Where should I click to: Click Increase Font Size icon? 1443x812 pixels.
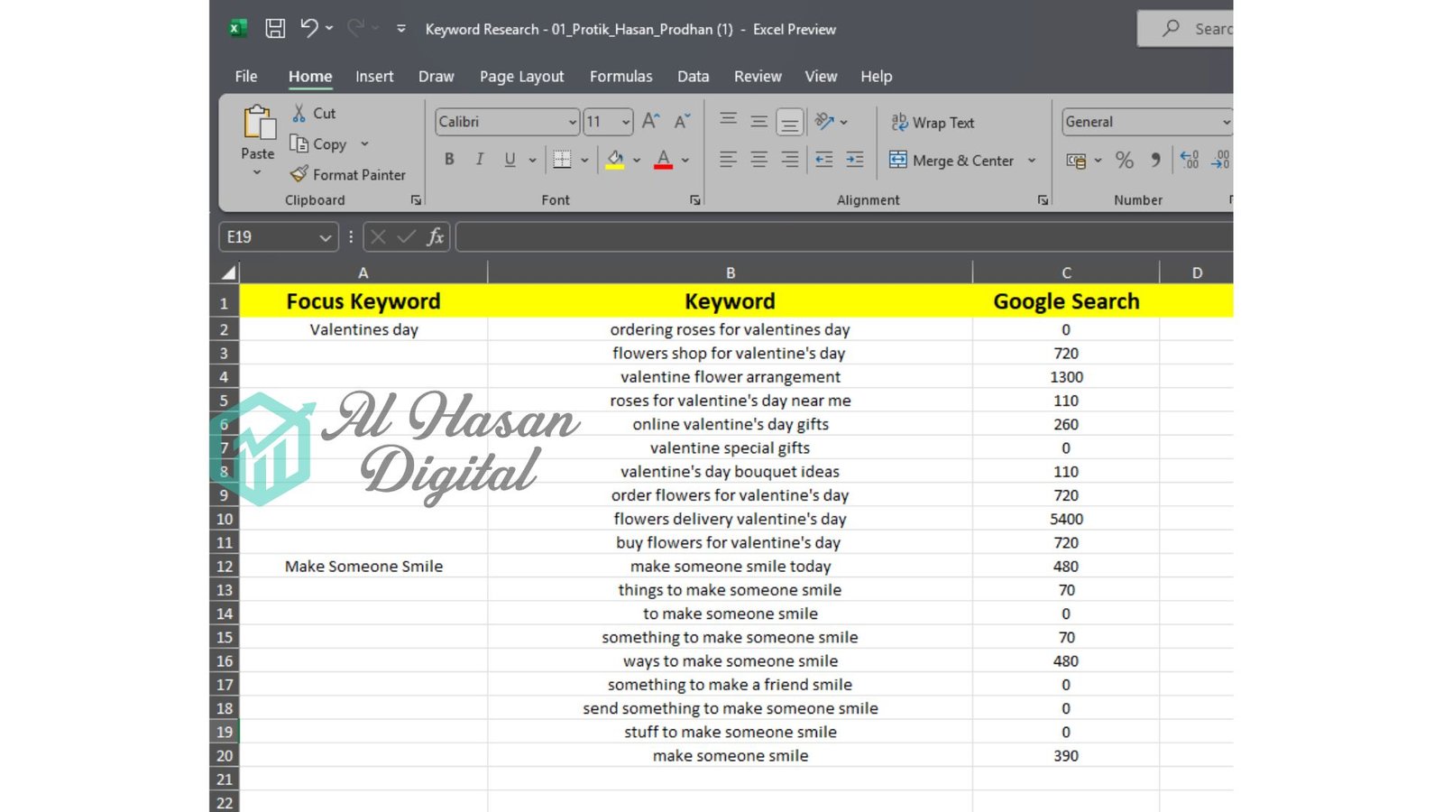click(650, 121)
